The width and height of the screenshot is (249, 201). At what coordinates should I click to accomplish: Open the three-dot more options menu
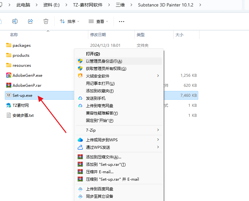point(122,22)
